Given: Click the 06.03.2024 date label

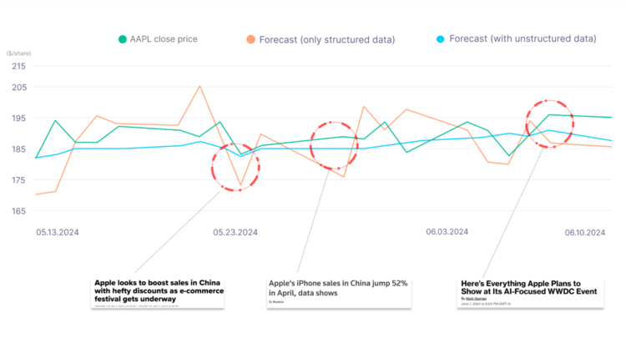Looking at the screenshot, I should point(449,233).
